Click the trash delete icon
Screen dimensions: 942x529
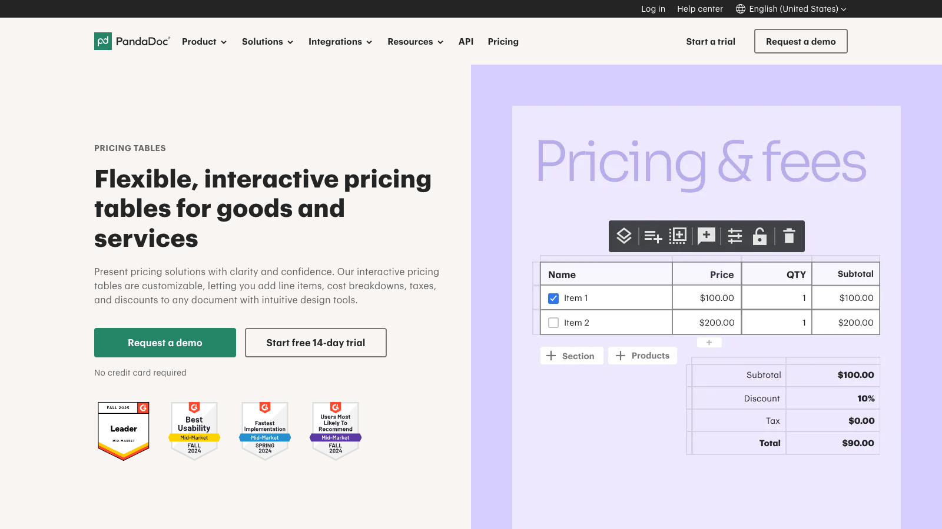click(789, 236)
